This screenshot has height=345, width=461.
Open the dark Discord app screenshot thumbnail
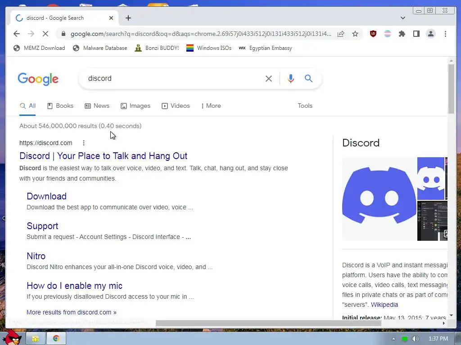click(x=432, y=221)
